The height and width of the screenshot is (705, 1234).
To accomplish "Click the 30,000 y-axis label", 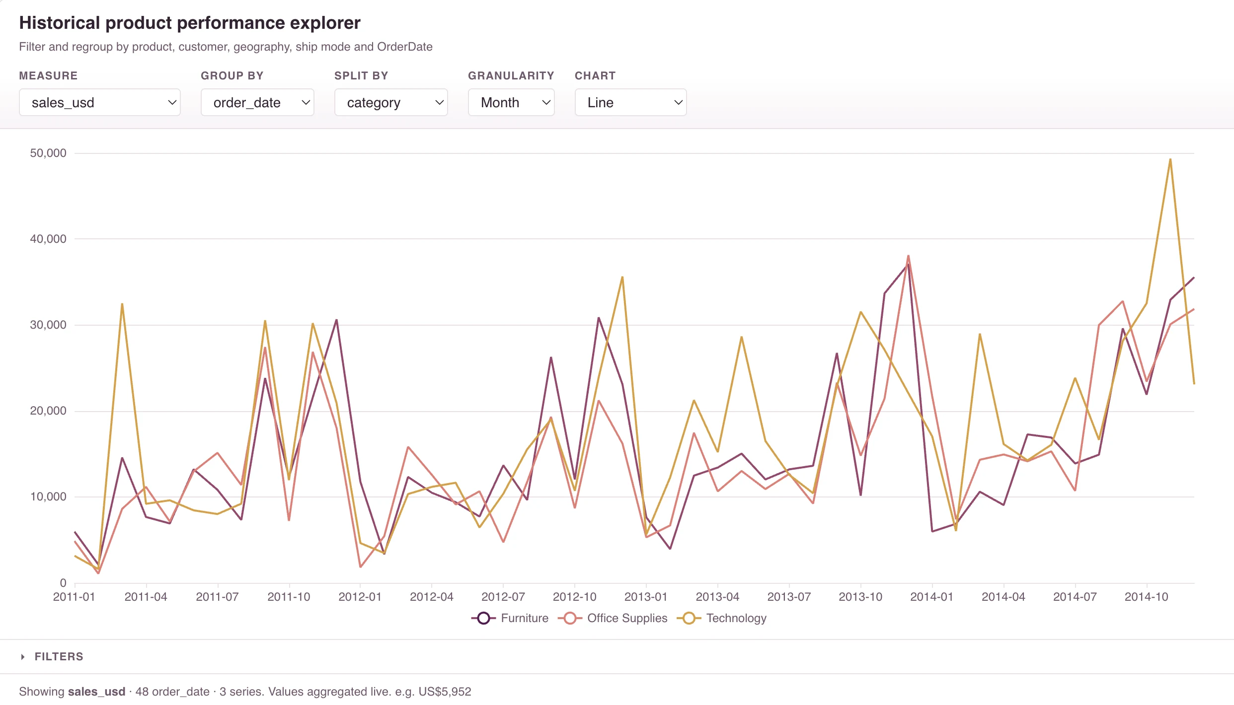I will point(48,325).
